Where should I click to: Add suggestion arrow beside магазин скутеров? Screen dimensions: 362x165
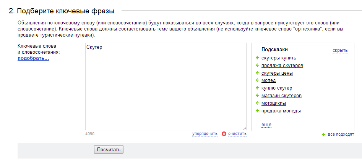(x=258, y=95)
